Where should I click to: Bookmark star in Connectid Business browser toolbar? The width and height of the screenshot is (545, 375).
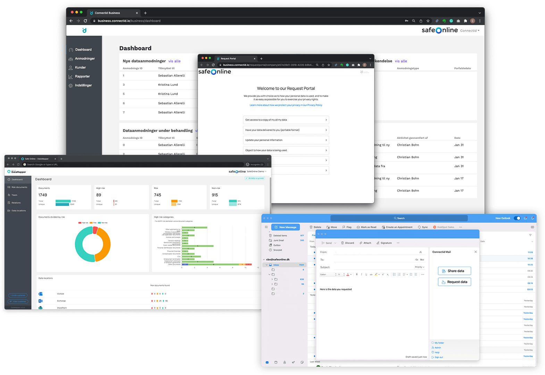[428, 21]
